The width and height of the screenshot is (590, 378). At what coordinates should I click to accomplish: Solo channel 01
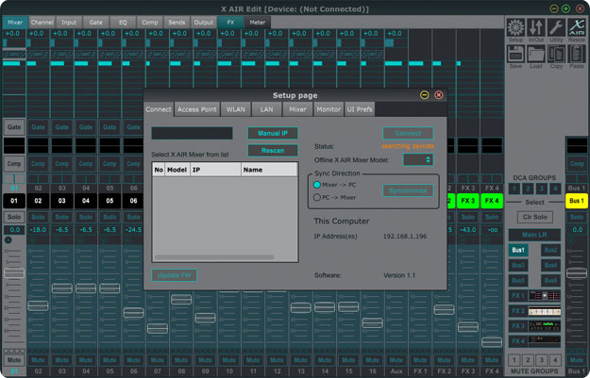pyautogui.click(x=14, y=217)
